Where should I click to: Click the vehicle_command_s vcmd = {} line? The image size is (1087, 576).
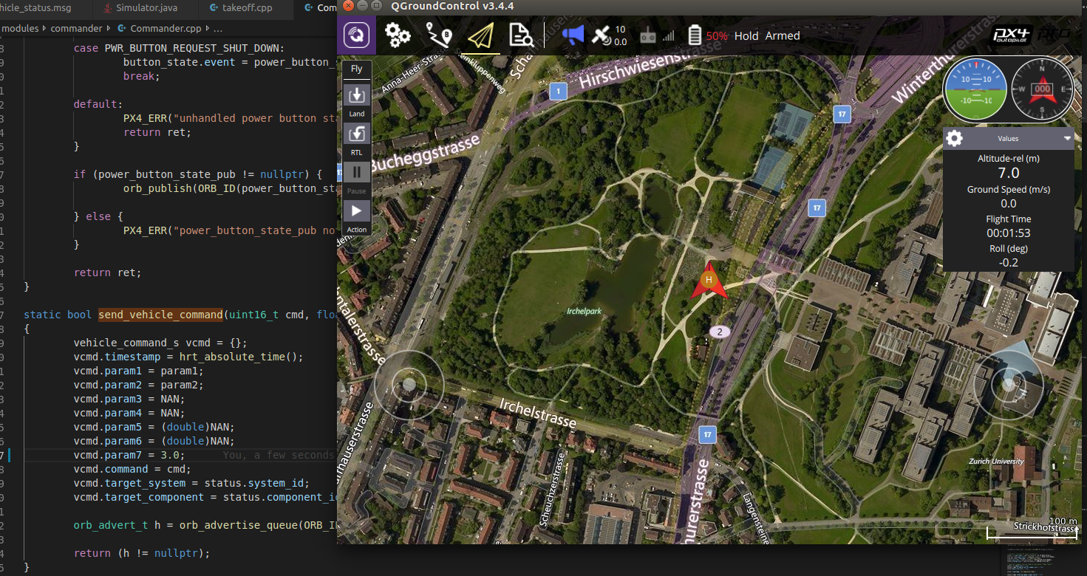coord(160,343)
